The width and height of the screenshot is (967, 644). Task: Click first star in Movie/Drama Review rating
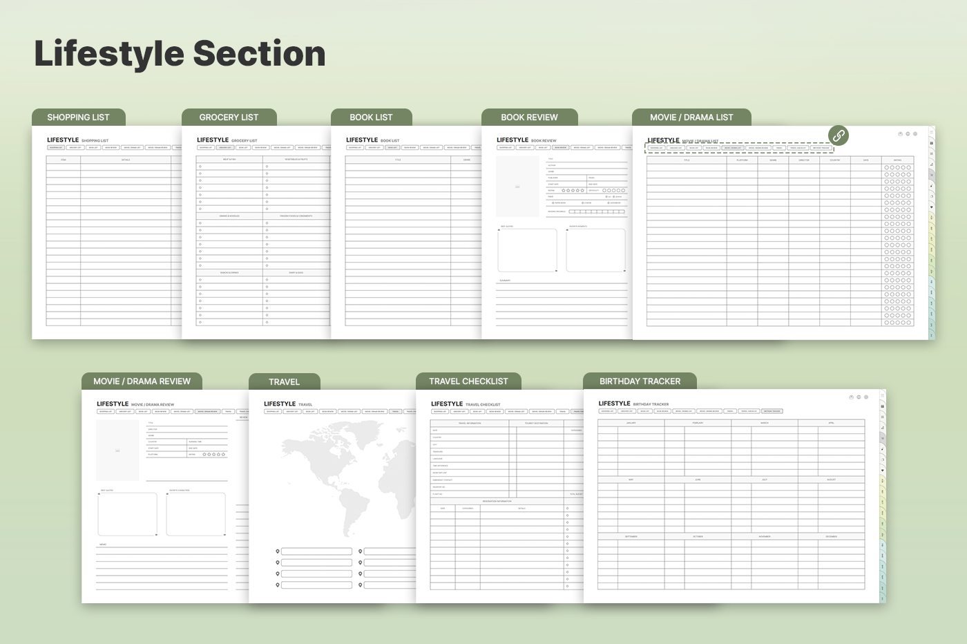(x=204, y=455)
